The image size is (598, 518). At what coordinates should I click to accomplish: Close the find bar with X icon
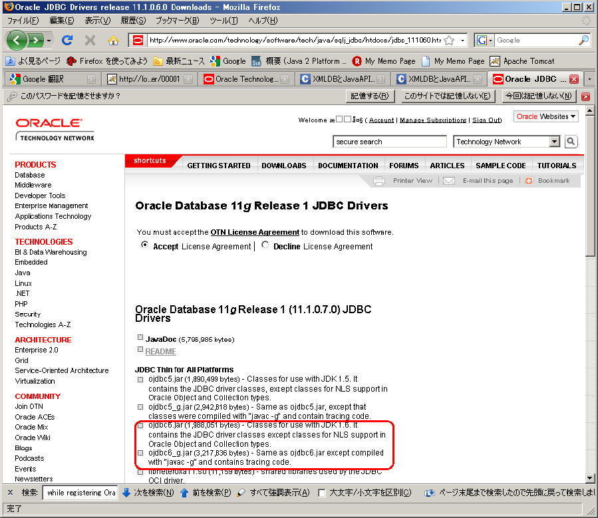pos(9,493)
